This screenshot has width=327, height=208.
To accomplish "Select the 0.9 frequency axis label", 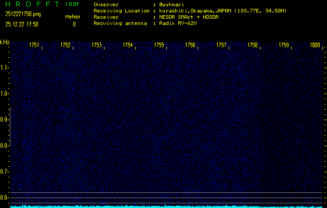I will (5, 120).
